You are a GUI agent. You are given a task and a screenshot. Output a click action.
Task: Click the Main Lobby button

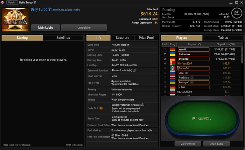(45, 28)
